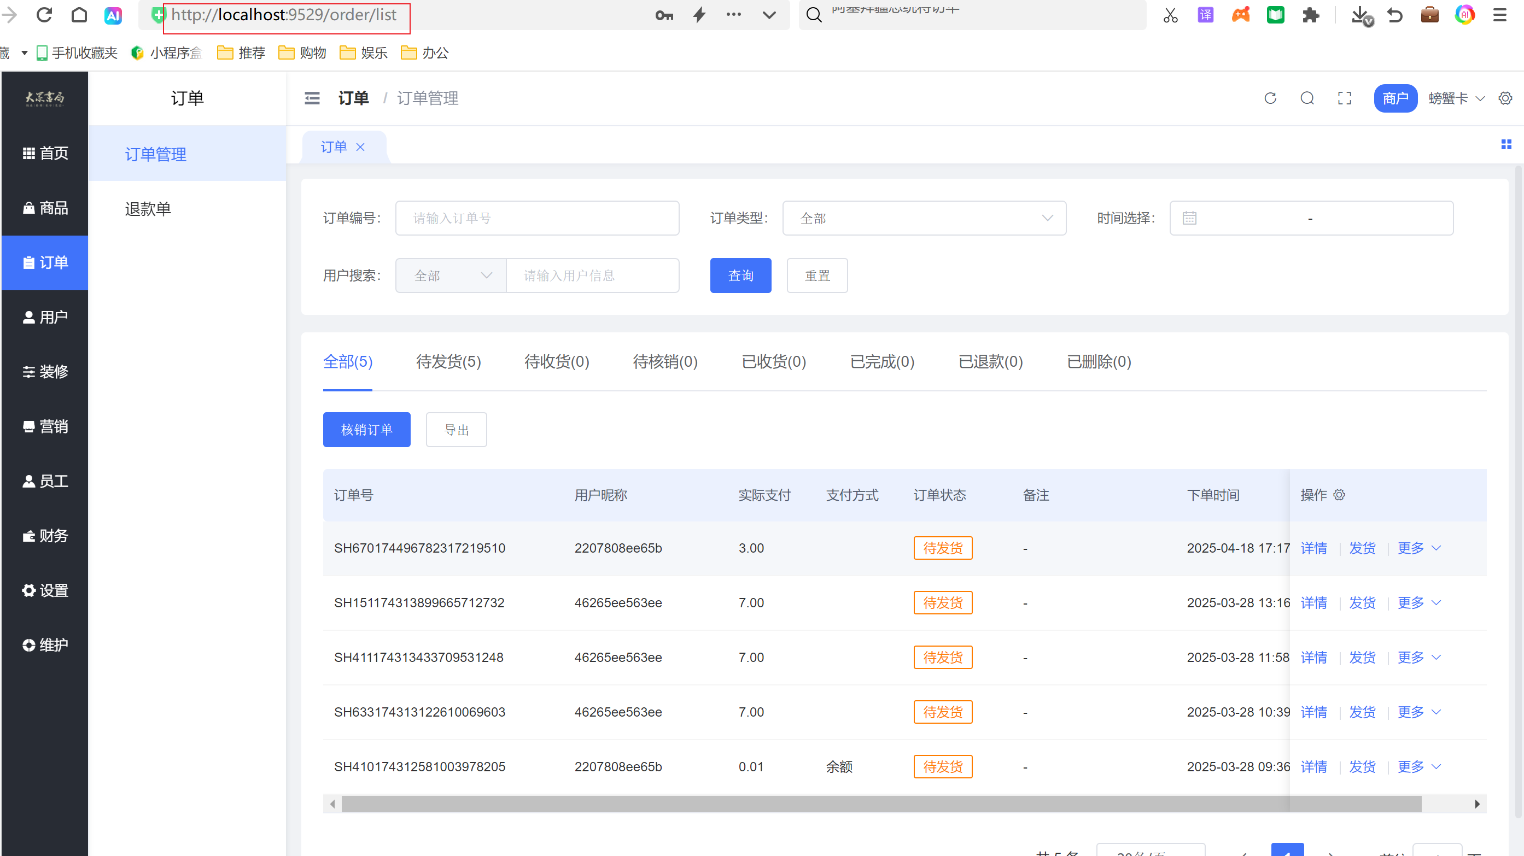Open 商品 section in the sidebar
Viewport: 1524px width, 856px height.
pyautogui.click(x=45, y=208)
